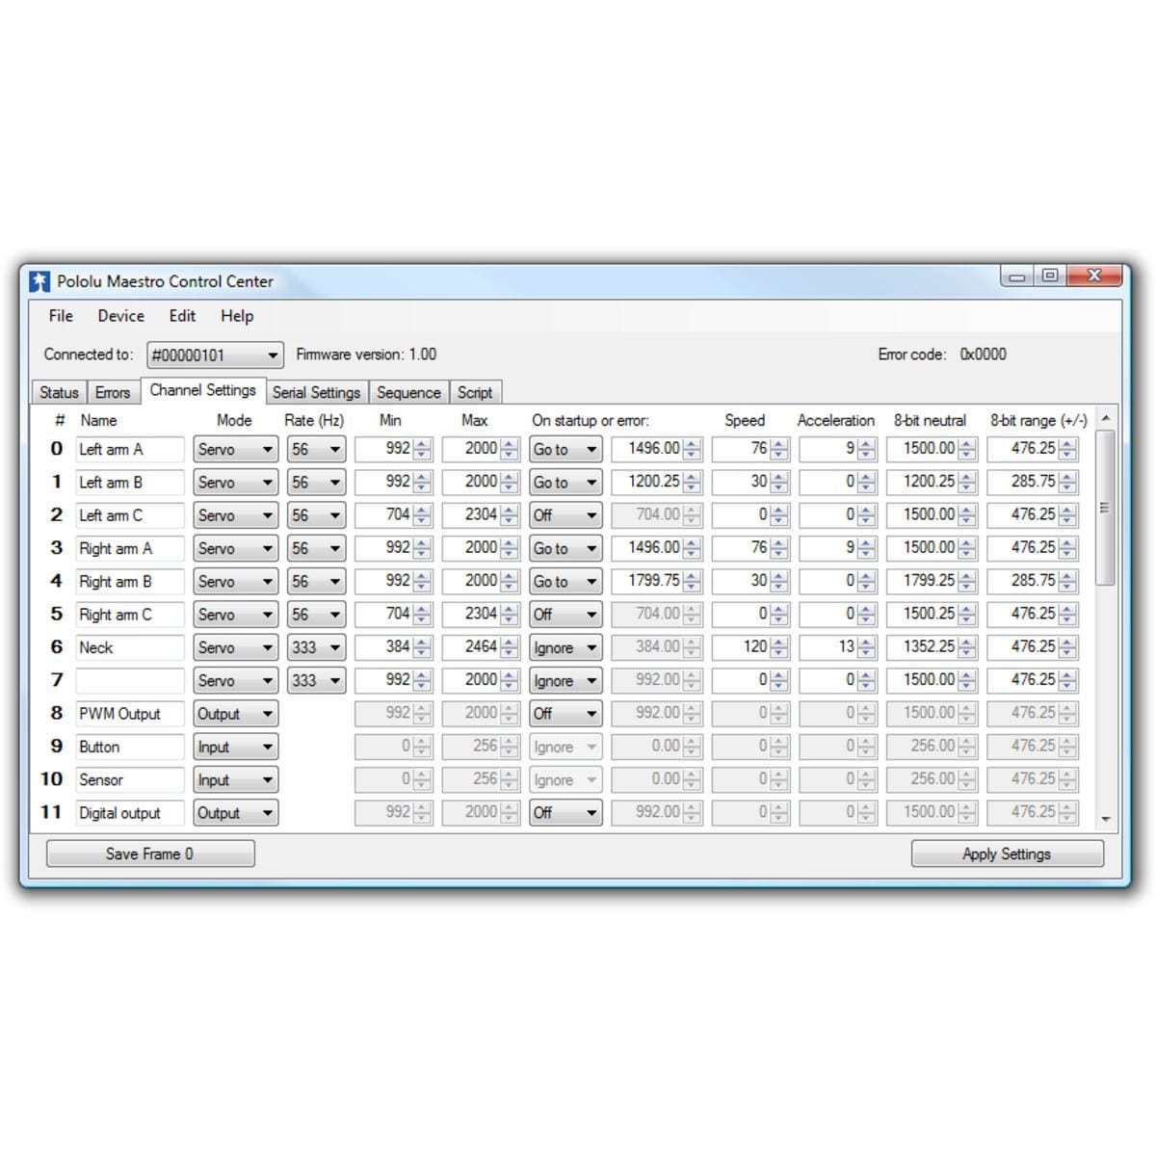Switch to the Script tab

[x=475, y=393]
